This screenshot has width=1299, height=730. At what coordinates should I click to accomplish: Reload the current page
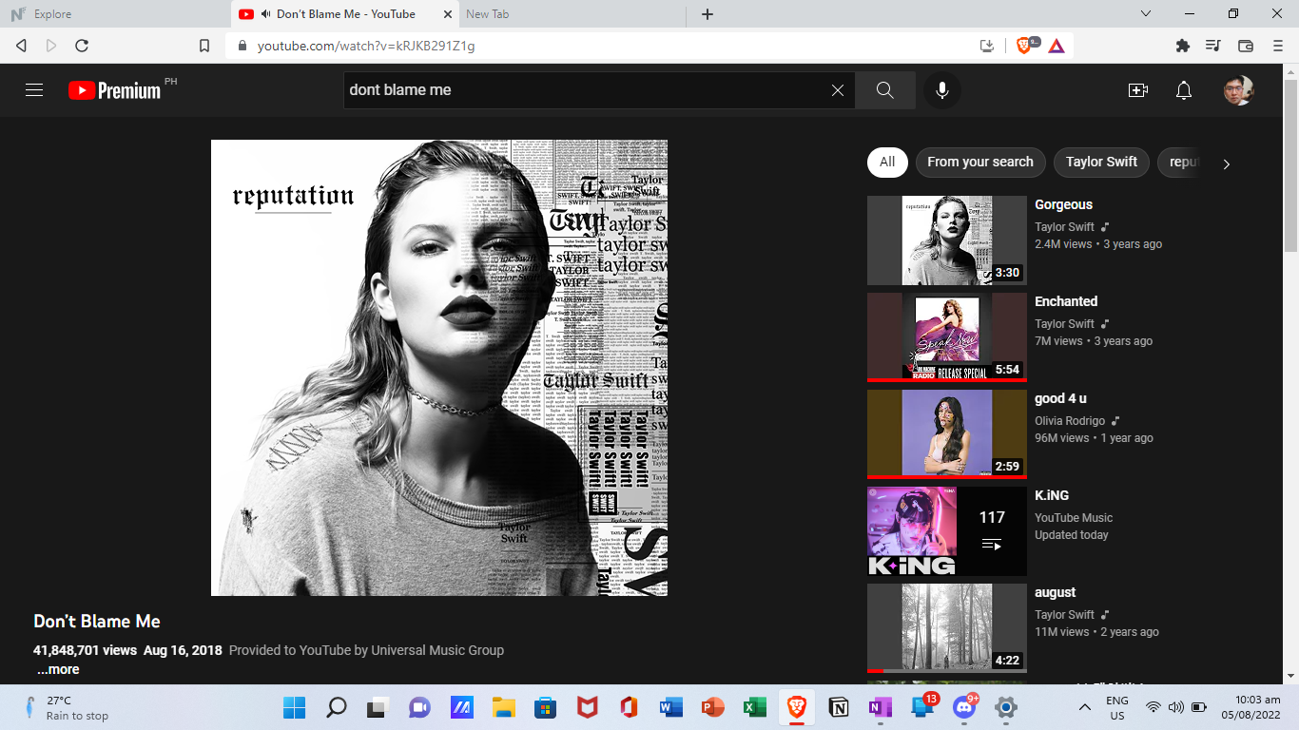point(82,46)
